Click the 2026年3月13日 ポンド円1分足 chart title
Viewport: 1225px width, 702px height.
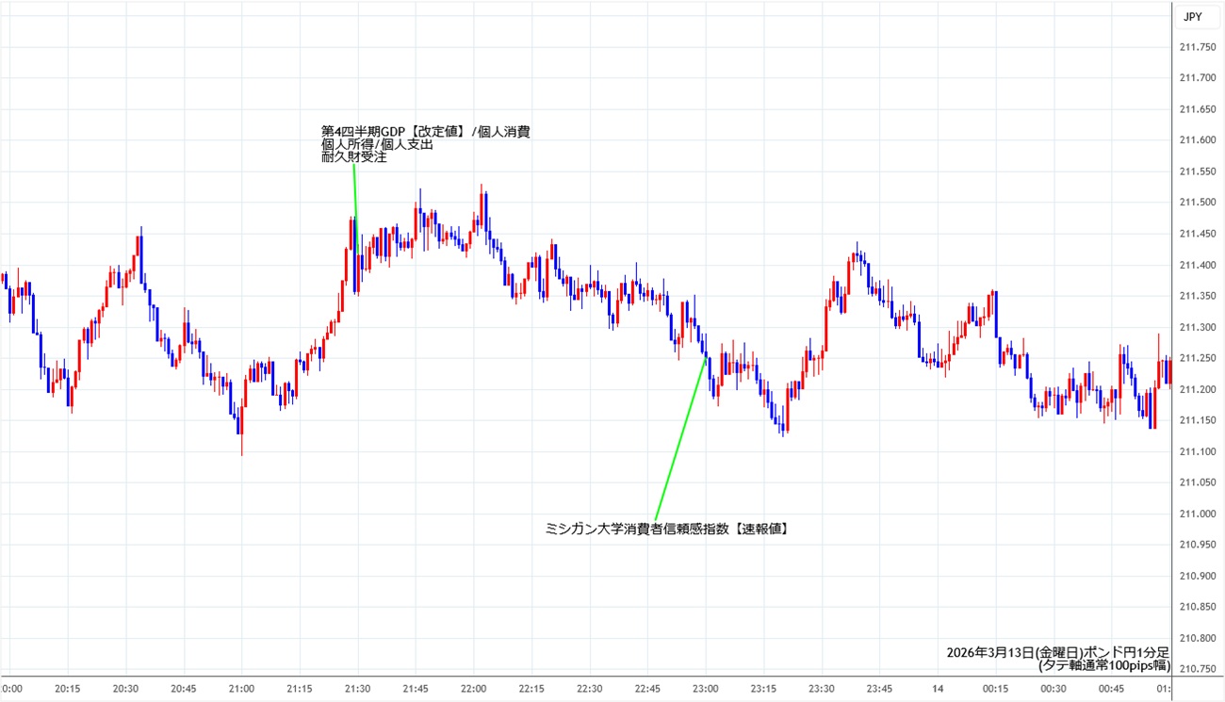pyautogui.click(x=1057, y=652)
